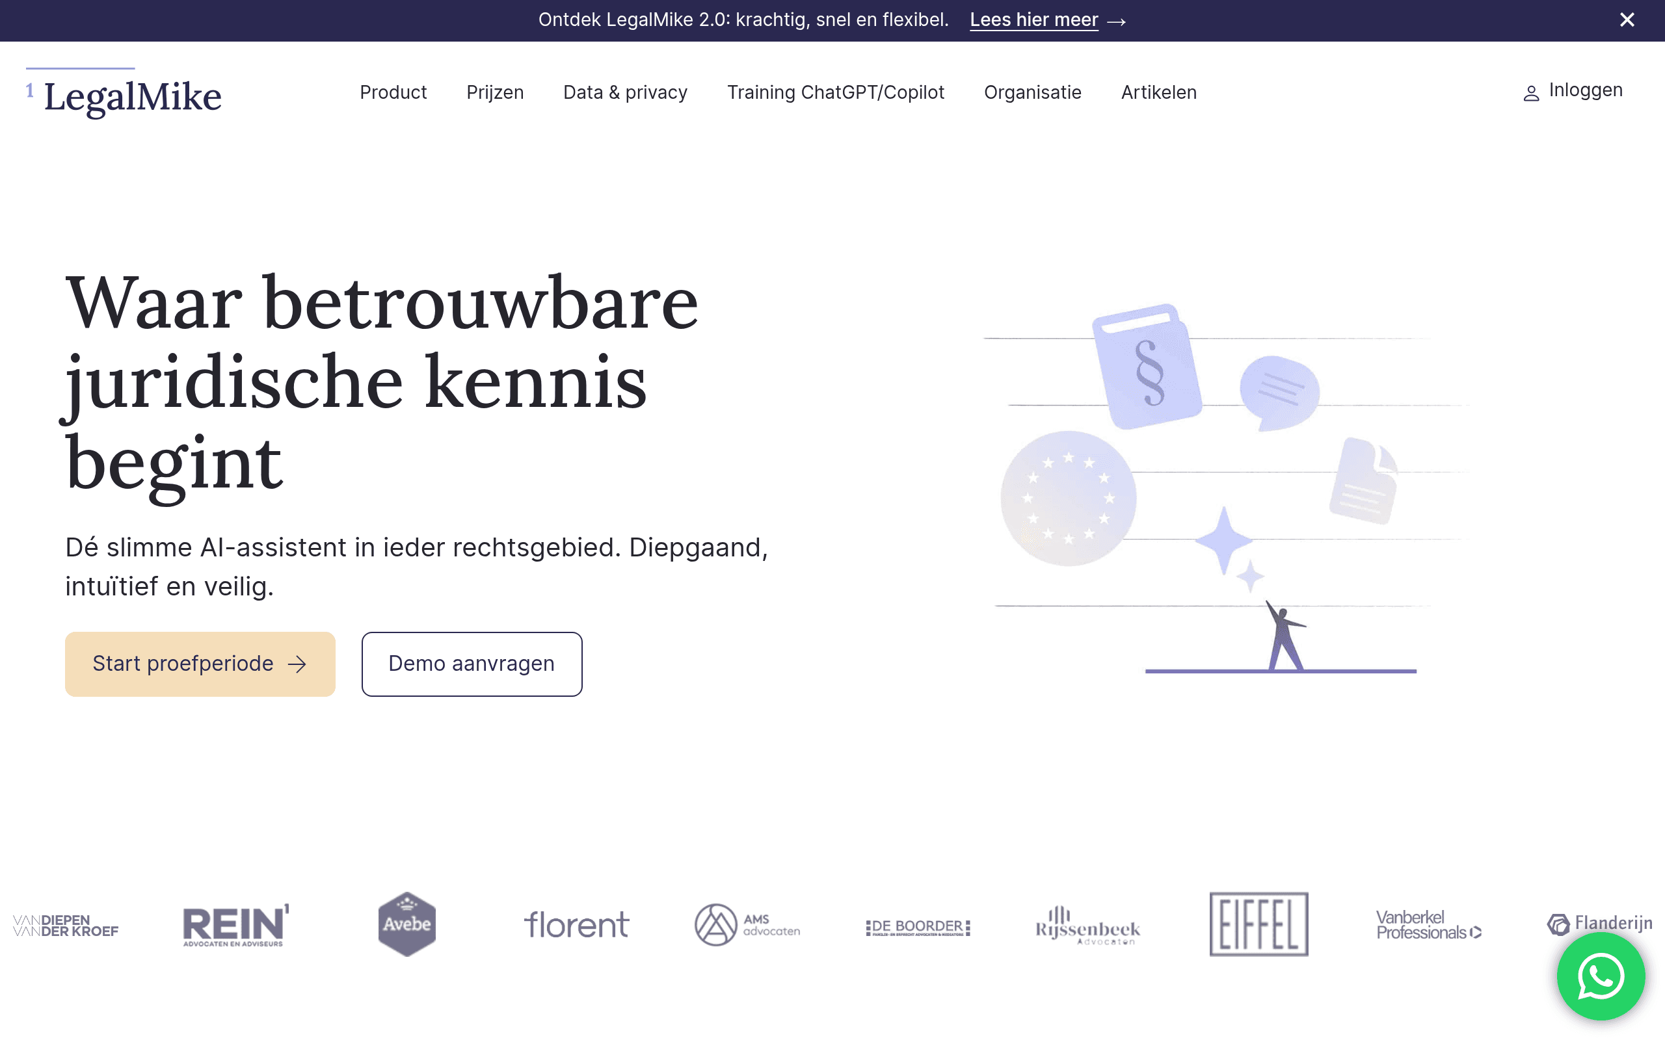Open the Data & privacy menu item

625,92
